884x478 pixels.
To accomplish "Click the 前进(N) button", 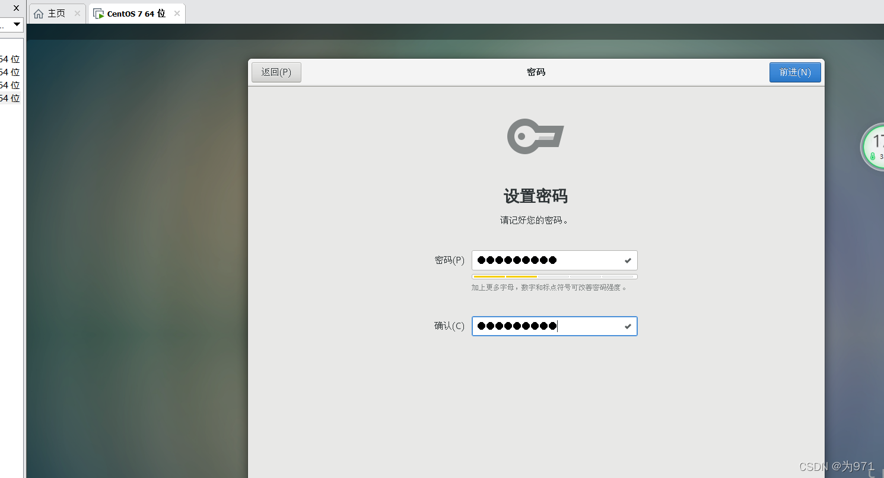I will point(795,72).
